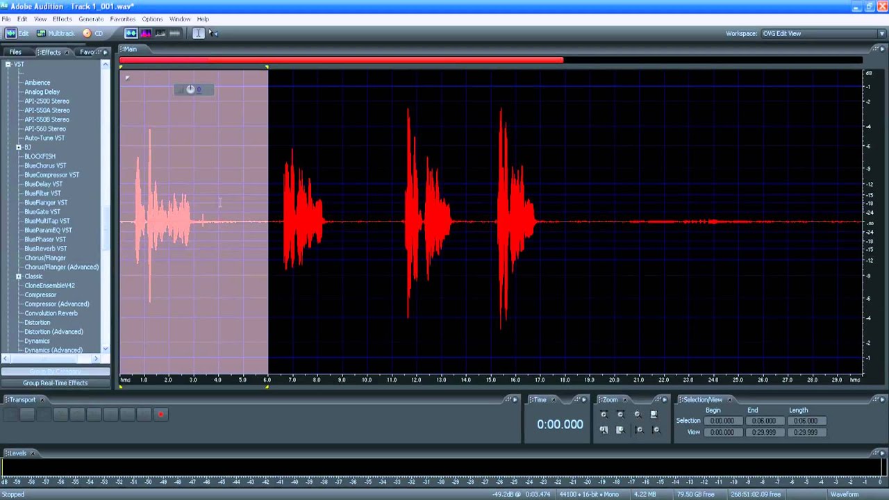The image size is (889, 500).
Task: Enable Spectral Phase Display mode
Action: [175, 33]
